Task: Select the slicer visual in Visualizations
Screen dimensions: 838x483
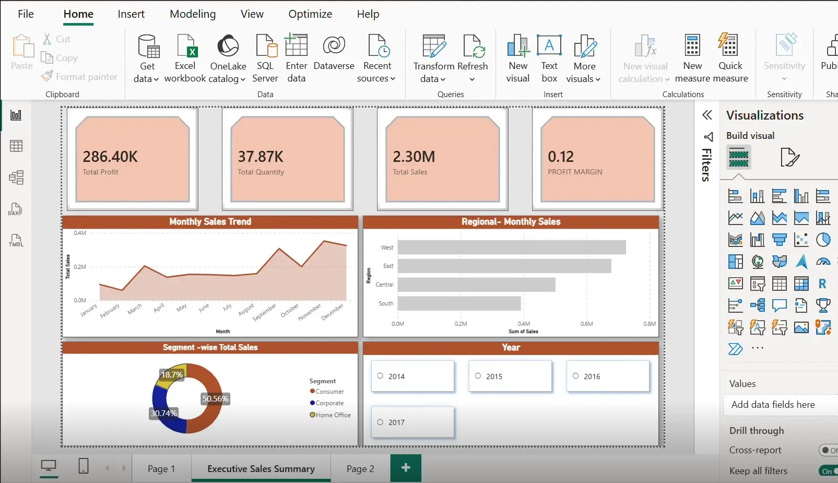Action: coord(758,284)
